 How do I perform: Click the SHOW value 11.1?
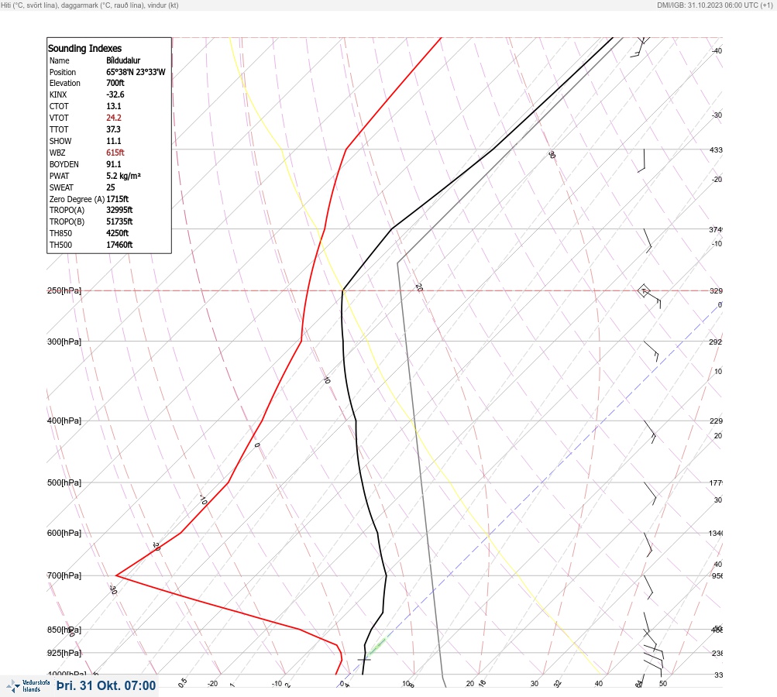coord(113,141)
